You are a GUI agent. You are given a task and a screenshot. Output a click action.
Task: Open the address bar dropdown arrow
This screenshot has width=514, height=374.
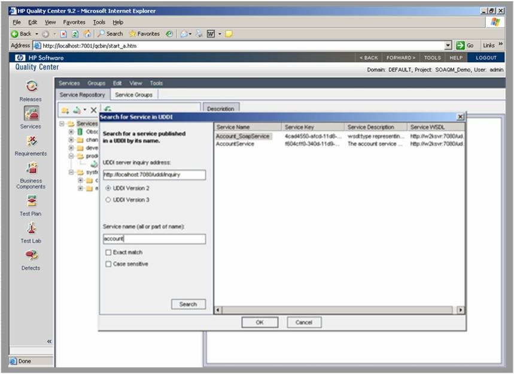(448, 45)
